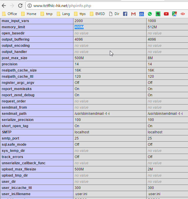
Task: Expand the Office bookmarks folder
Action: click(9, 14)
